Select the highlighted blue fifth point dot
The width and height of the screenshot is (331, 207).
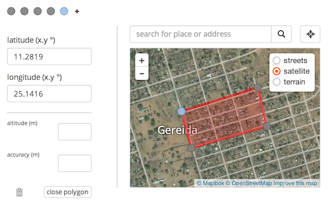pyautogui.click(x=64, y=11)
